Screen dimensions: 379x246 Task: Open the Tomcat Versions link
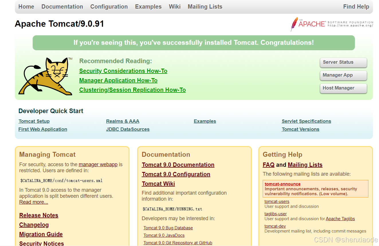pos(301,129)
